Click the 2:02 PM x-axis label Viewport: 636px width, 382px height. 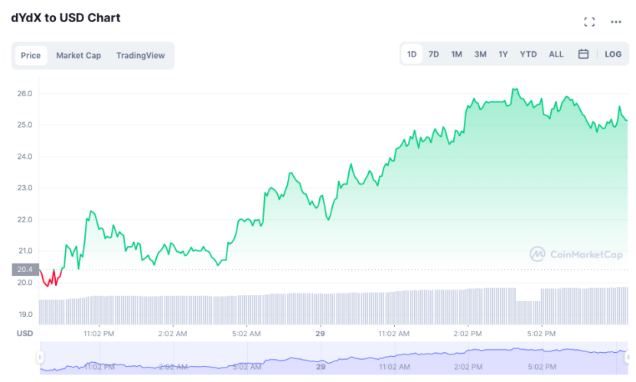pos(468,334)
